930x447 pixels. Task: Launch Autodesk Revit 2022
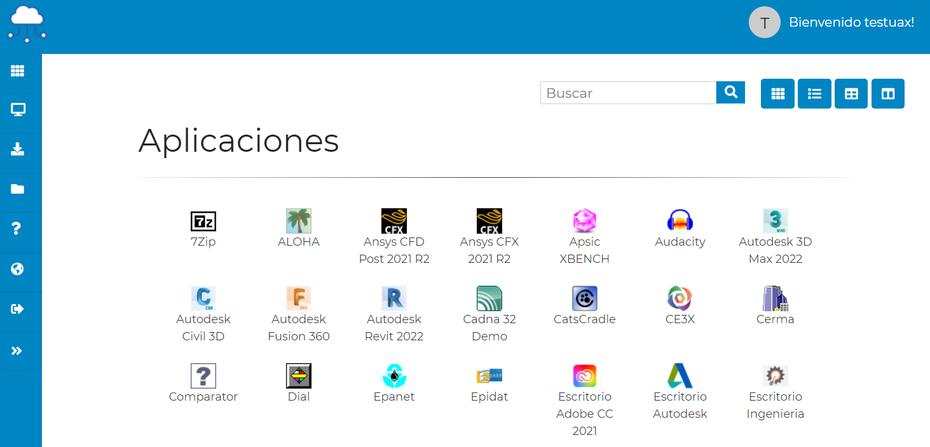coord(394,315)
